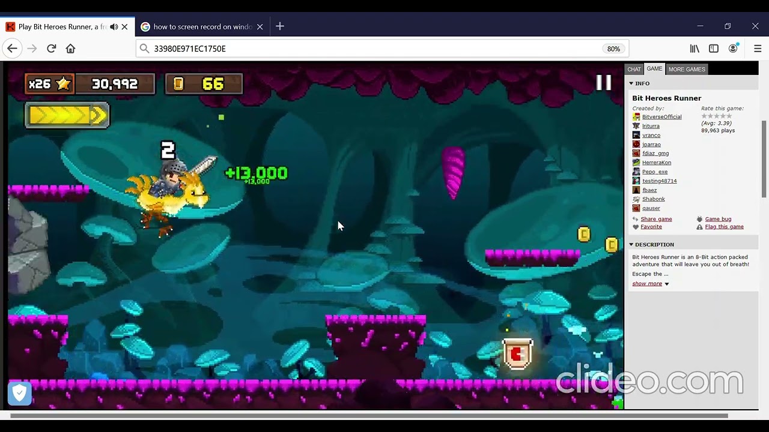Open Shabonk creator profile link
769x432 pixels.
pyautogui.click(x=654, y=199)
